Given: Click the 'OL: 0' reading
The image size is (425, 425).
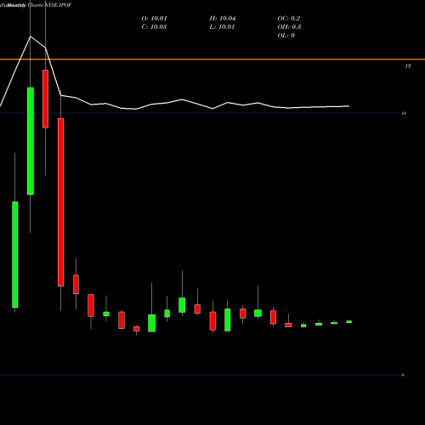Looking at the screenshot, I should 286,36.
